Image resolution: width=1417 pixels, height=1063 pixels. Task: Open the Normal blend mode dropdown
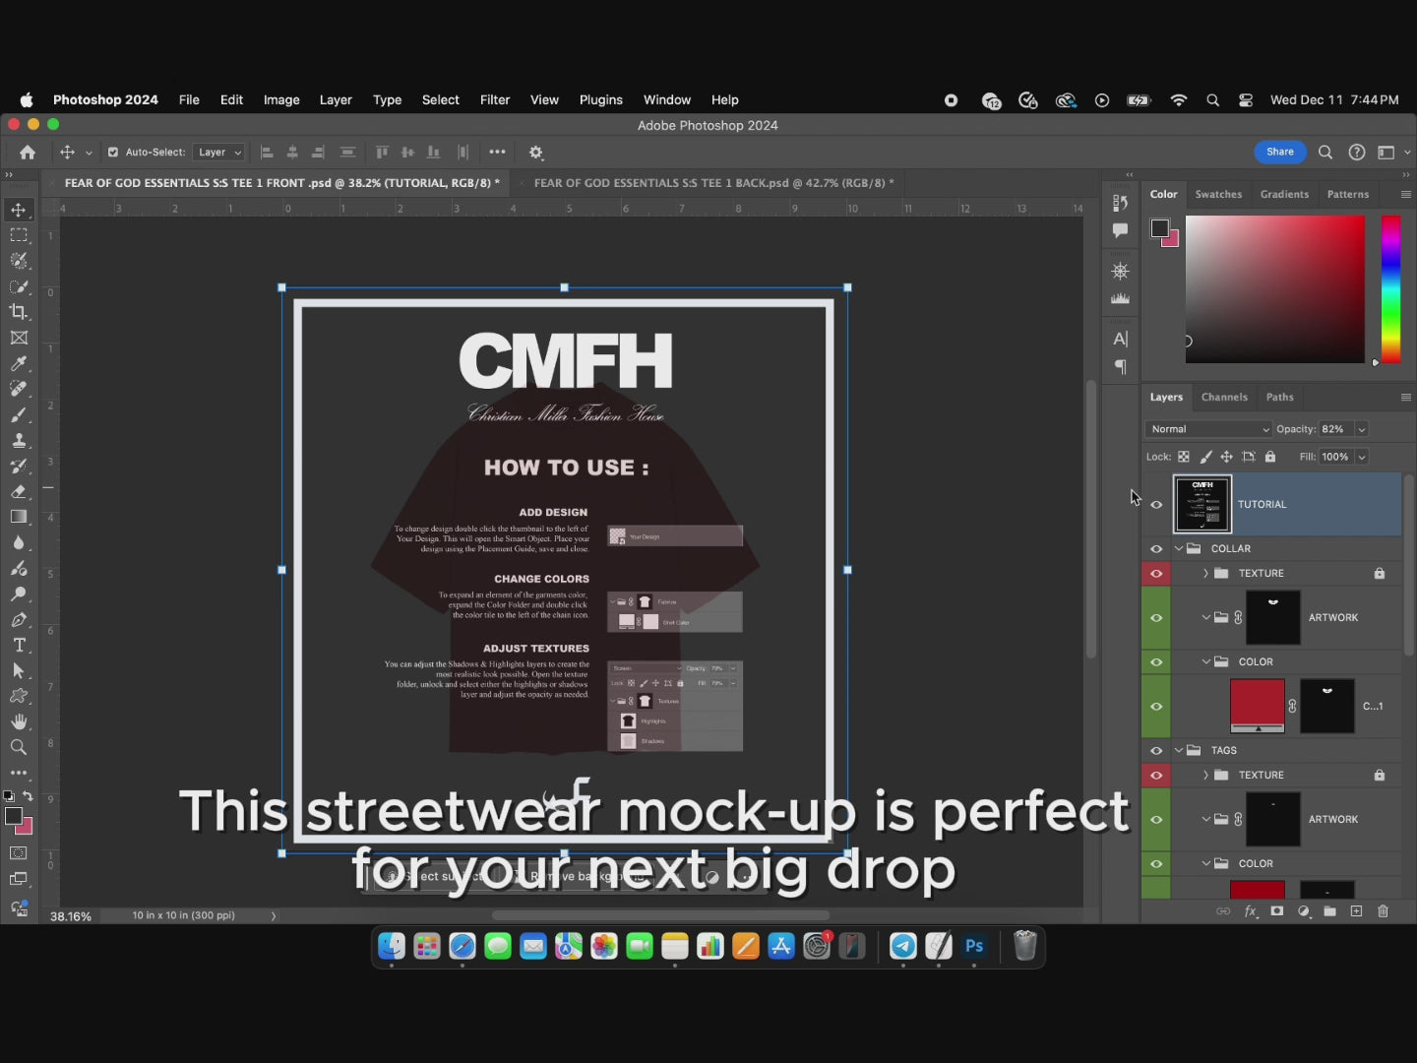point(1208,429)
